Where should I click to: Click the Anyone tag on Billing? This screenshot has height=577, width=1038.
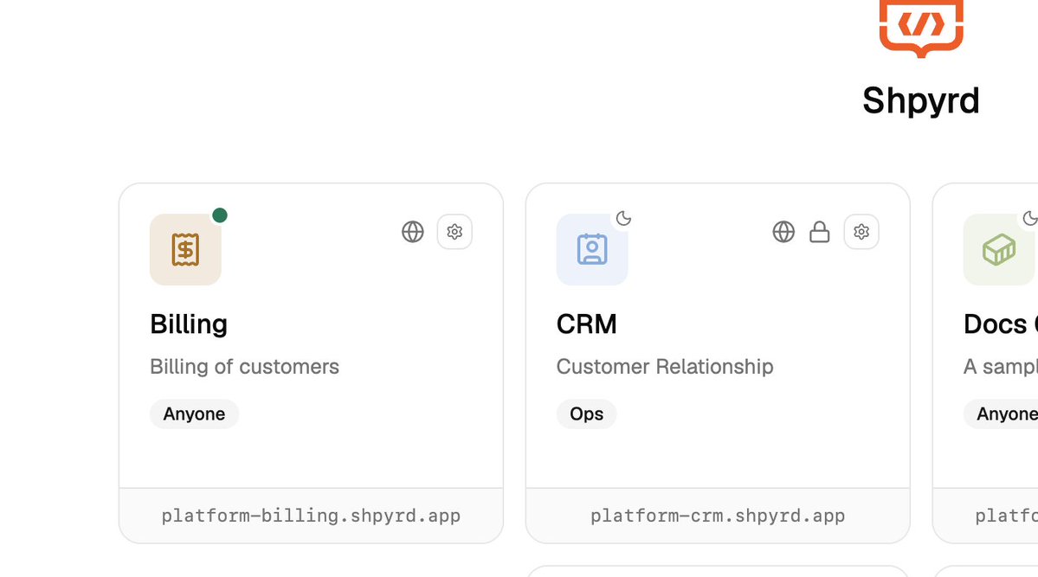tap(194, 414)
